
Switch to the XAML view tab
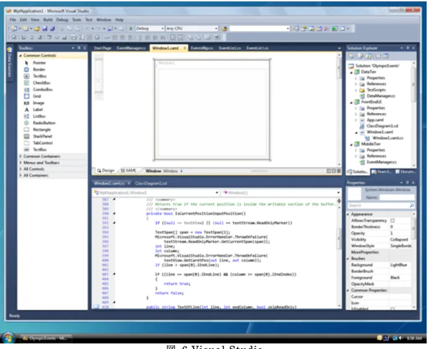pos(129,171)
